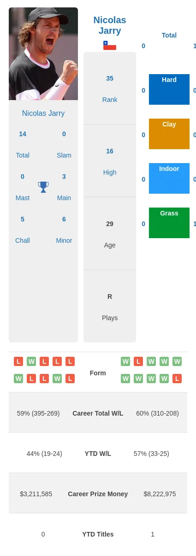Click the first red L form badge
This screenshot has height=556, width=196.
tap(18, 361)
